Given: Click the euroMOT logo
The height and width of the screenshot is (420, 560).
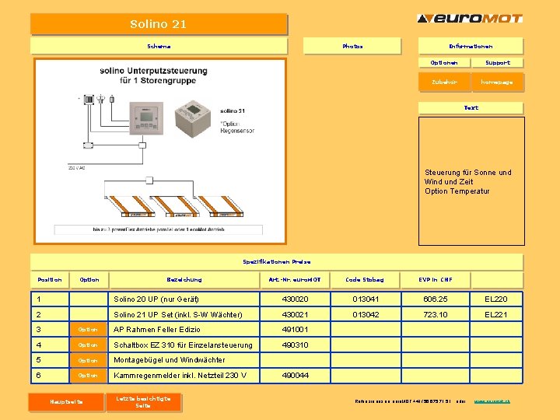Looking at the screenshot, I should [x=470, y=18].
